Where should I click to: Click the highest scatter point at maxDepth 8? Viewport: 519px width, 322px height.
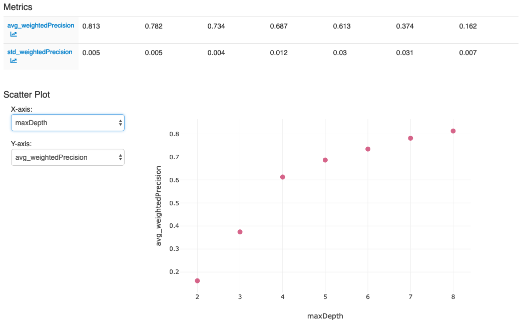[453, 131]
